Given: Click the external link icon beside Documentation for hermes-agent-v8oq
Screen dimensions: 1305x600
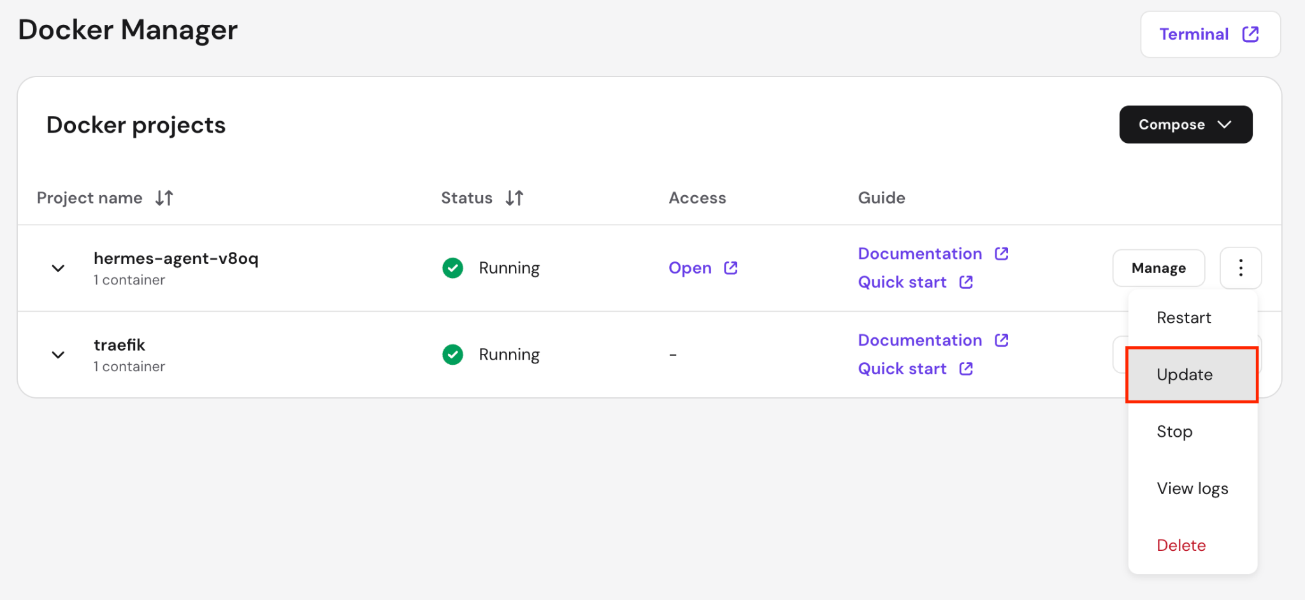Looking at the screenshot, I should coord(1001,253).
